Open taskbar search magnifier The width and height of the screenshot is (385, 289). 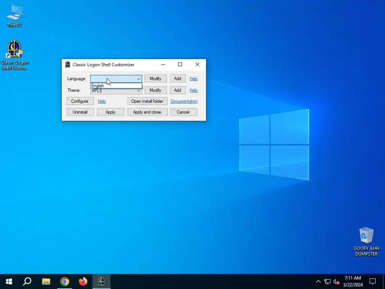pyautogui.click(x=27, y=281)
